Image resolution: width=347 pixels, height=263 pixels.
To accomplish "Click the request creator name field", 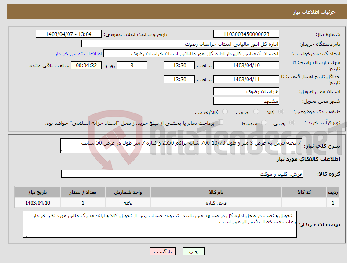I will click(x=191, y=54).
